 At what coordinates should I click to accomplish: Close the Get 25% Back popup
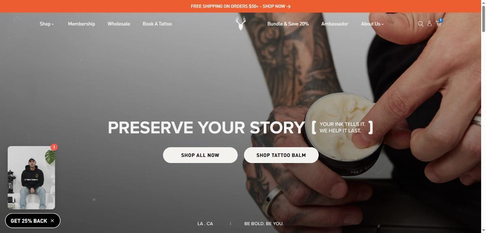coord(52,221)
